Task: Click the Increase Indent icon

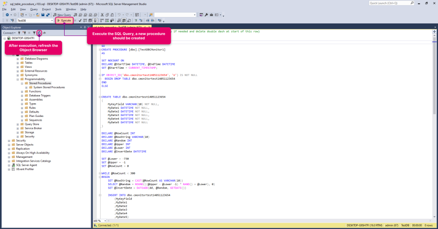Action: (x=153, y=20)
